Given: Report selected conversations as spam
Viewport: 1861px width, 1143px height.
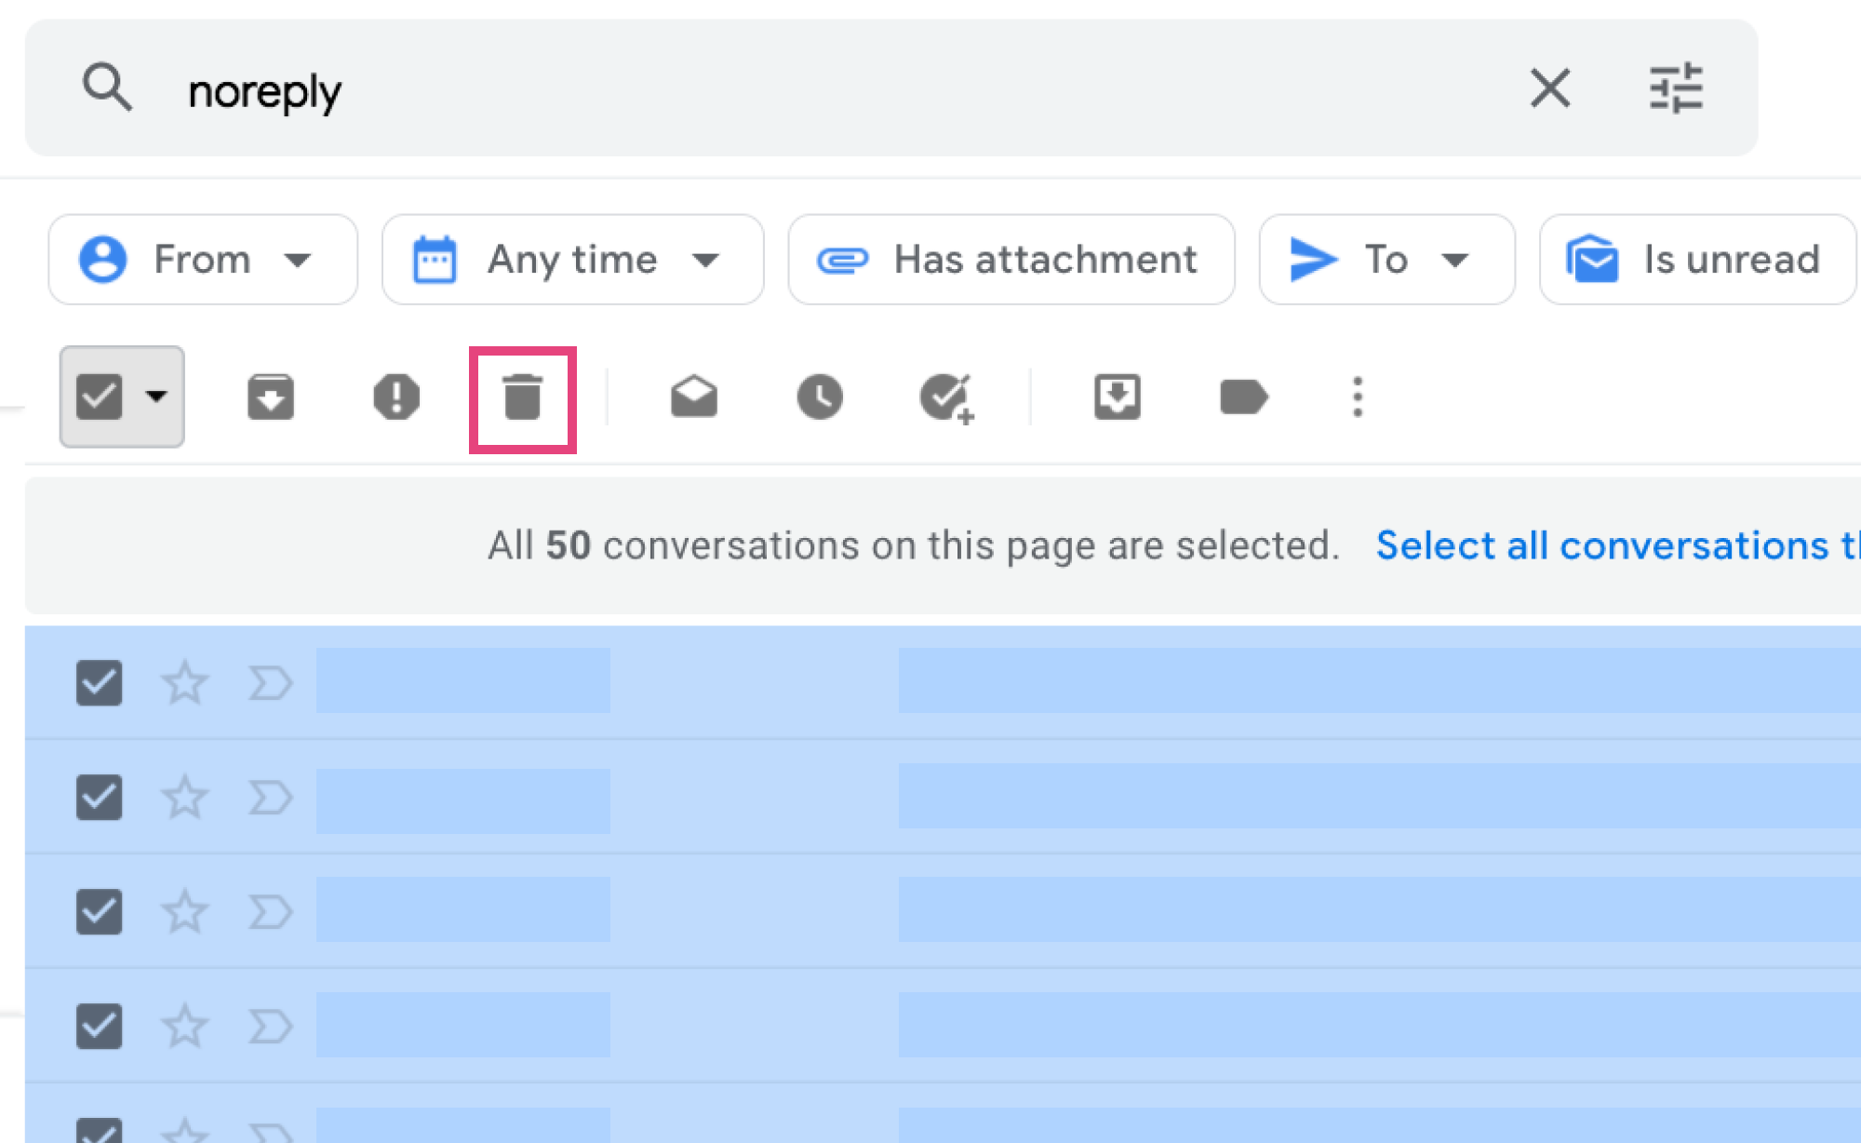Looking at the screenshot, I should coord(396,397).
